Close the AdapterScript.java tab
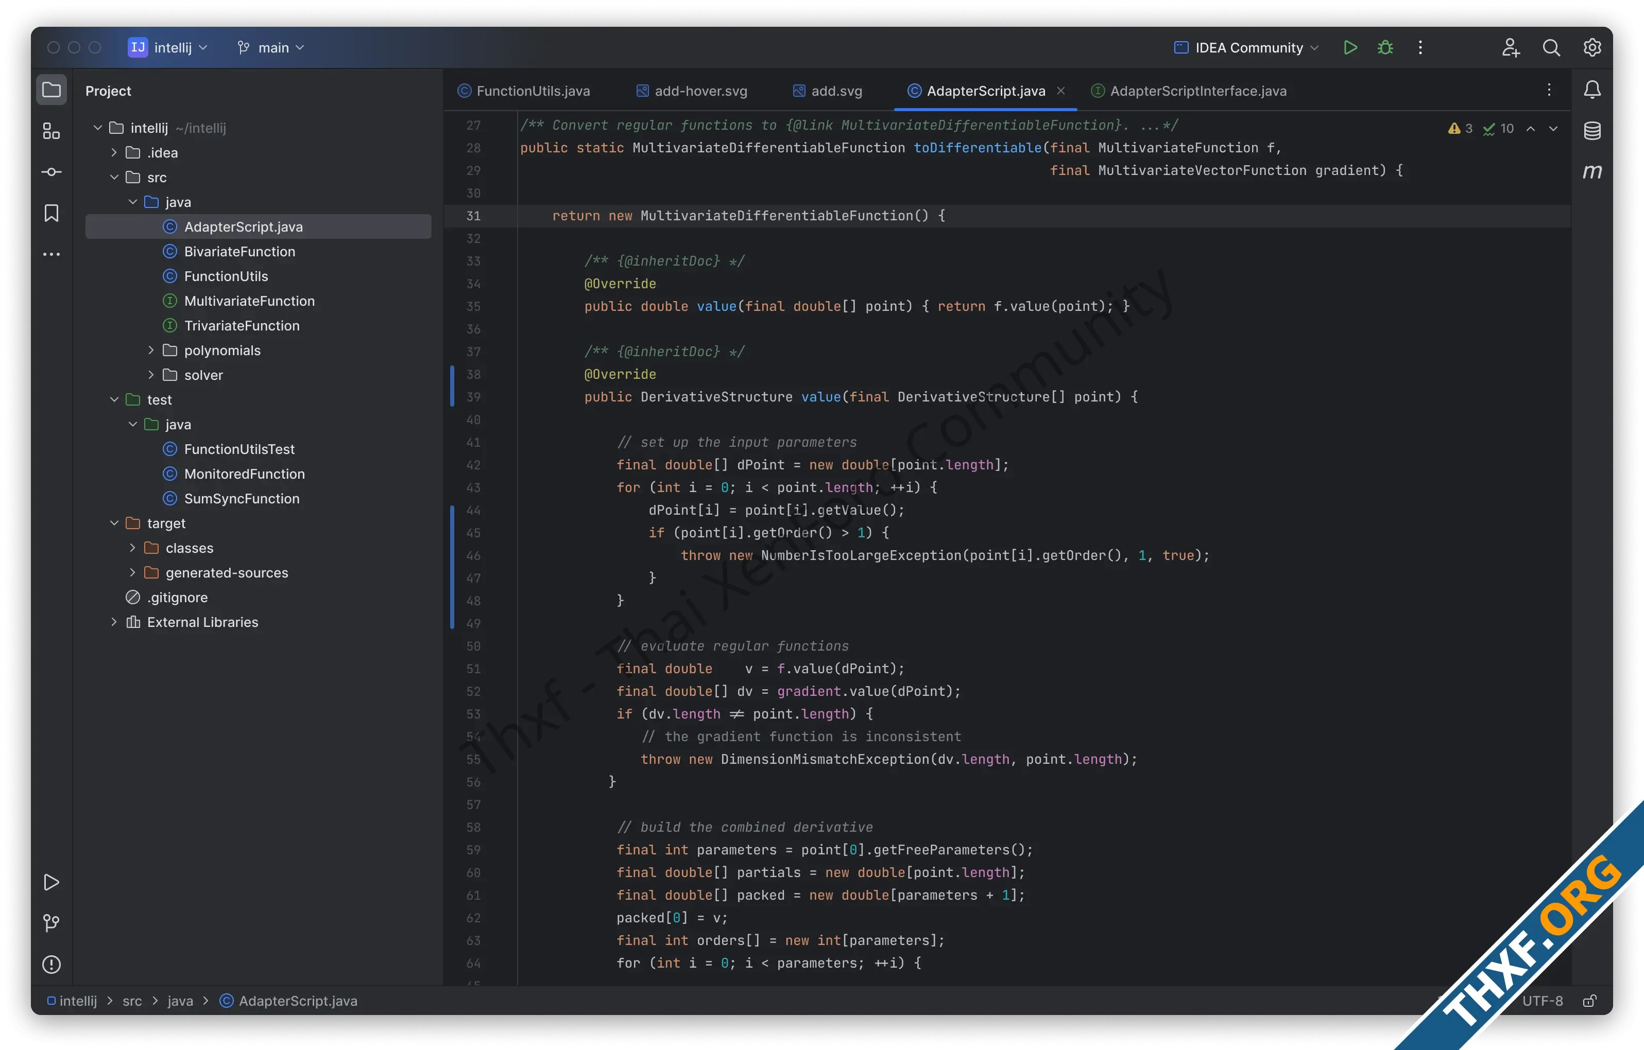 1061,91
